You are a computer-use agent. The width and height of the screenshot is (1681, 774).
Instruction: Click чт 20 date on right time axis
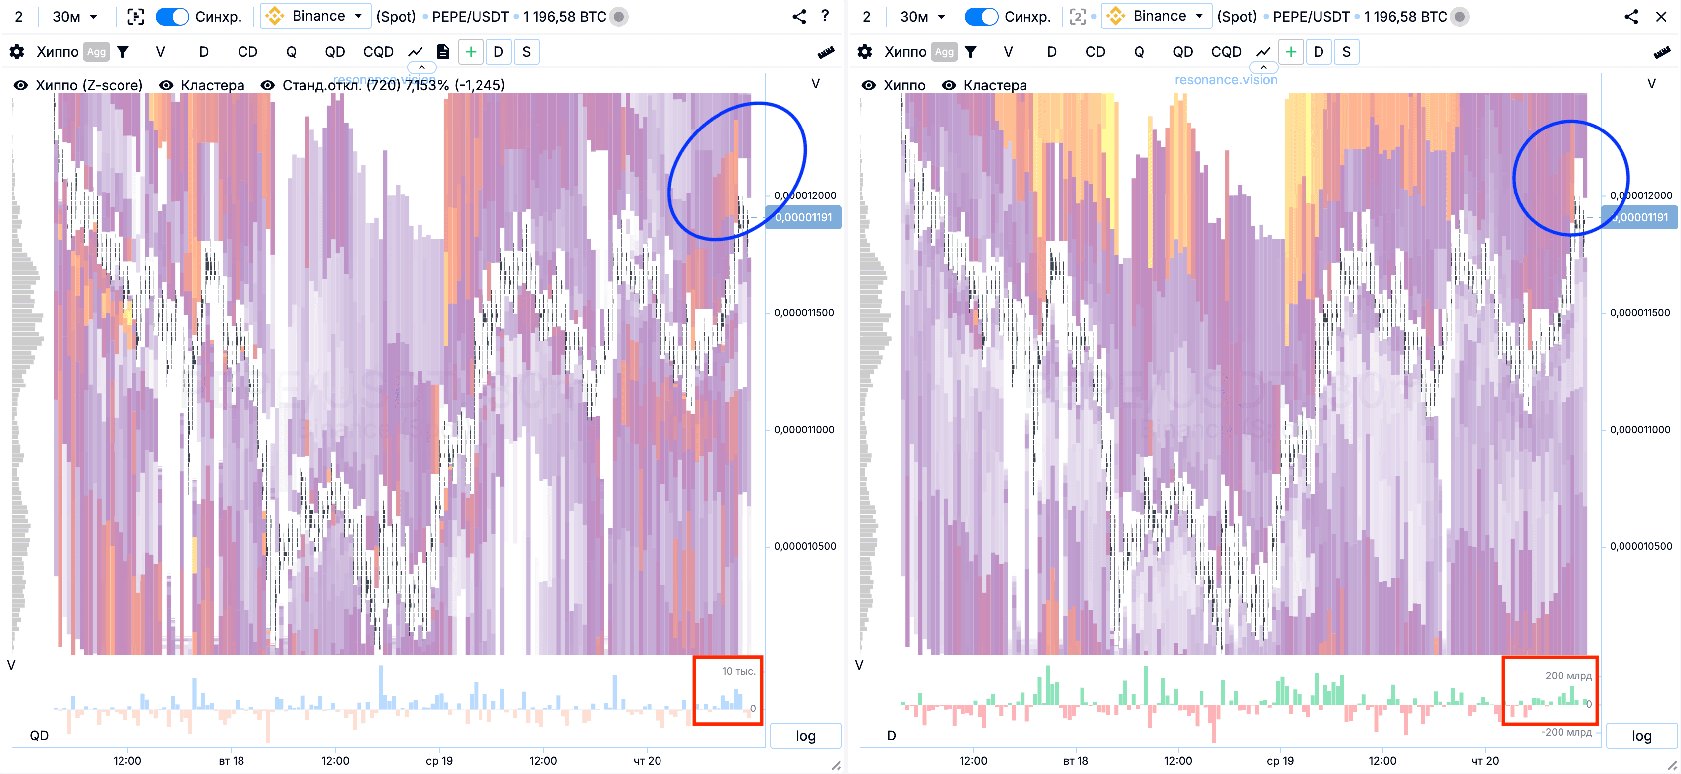(1485, 760)
